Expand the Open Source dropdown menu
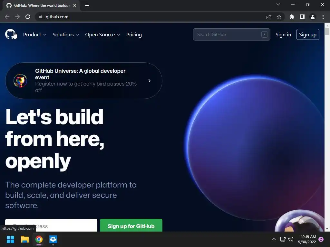330x247 pixels. (x=103, y=35)
